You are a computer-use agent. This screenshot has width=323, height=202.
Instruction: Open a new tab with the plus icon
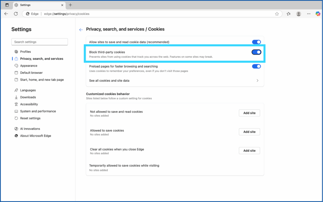(x=70, y=5)
